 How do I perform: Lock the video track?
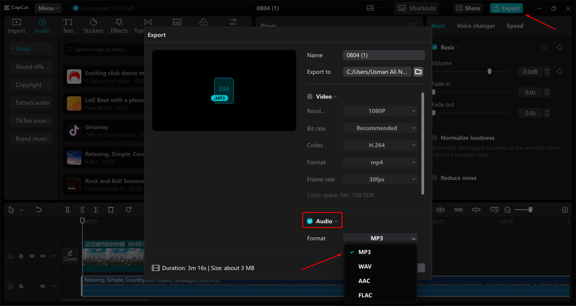[21, 256]
